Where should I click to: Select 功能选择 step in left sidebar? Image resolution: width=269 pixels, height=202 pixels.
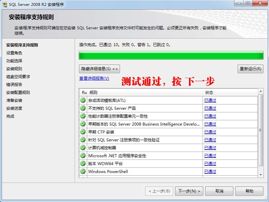[14, 61]
